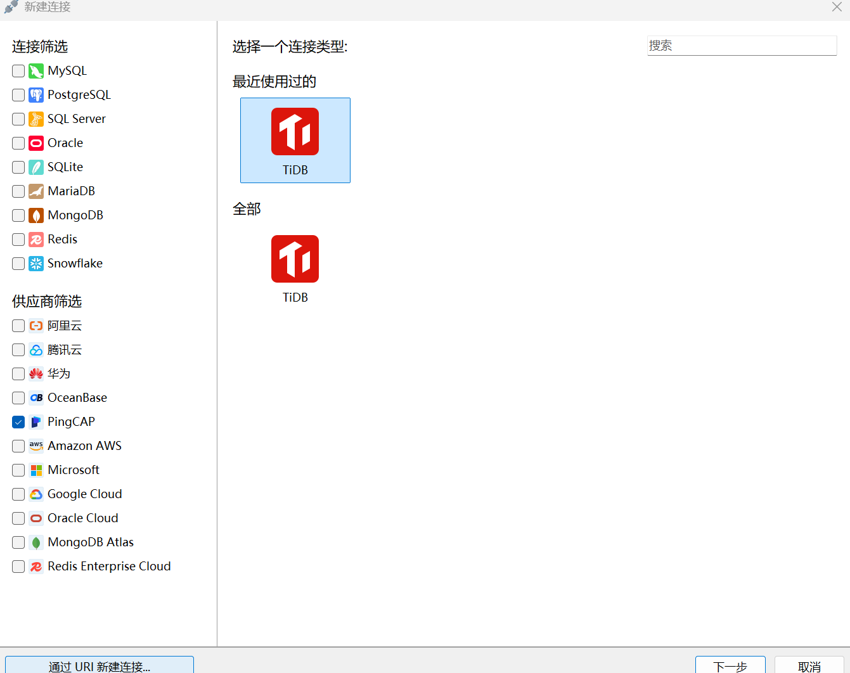This screenshot has width=850, height=673.
Task: Click the Redis Enterprise Cloud icon
Action: [x=36, y=567]
